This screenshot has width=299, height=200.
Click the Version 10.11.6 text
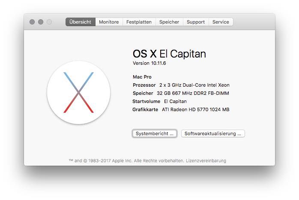[149, 63]
